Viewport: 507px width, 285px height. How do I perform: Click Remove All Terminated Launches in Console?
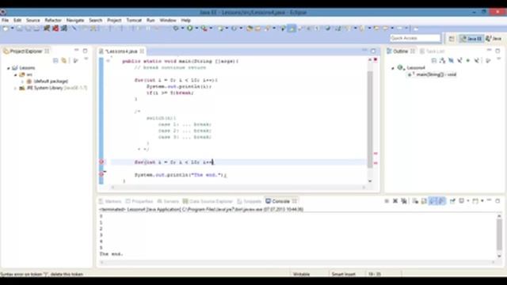tap(404, 201)
